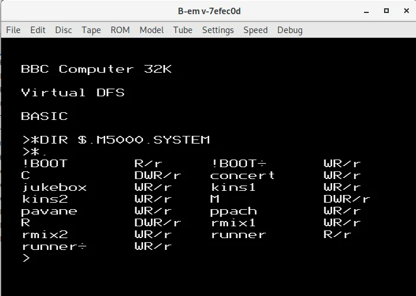Click the WR/r attribute beside 'runner÷'
The height and width of the screenshot is (296, 416).
pyautogui.click(x=153, y=246)
